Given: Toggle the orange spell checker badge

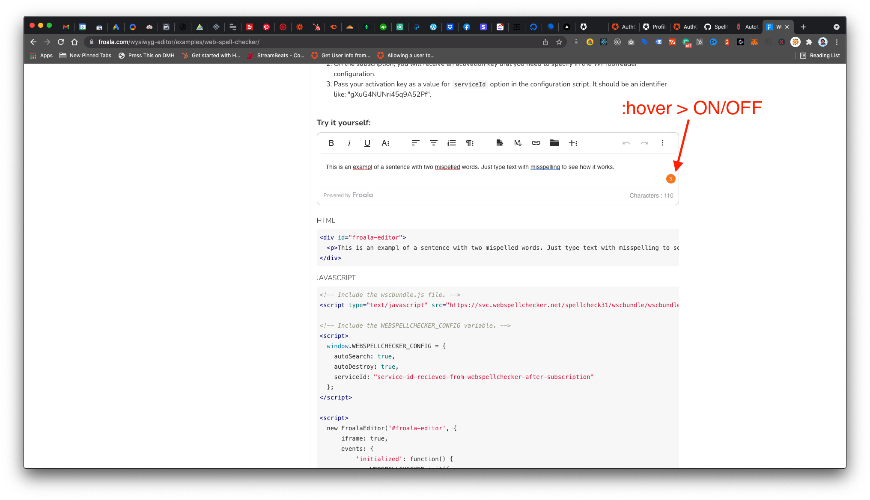Looking at the screenshot, I should [670, 178].
